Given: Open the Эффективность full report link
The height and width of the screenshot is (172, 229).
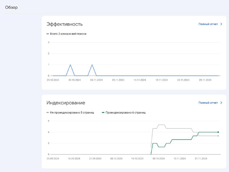Looking at the screenshot, I should (x=208, y=24).
